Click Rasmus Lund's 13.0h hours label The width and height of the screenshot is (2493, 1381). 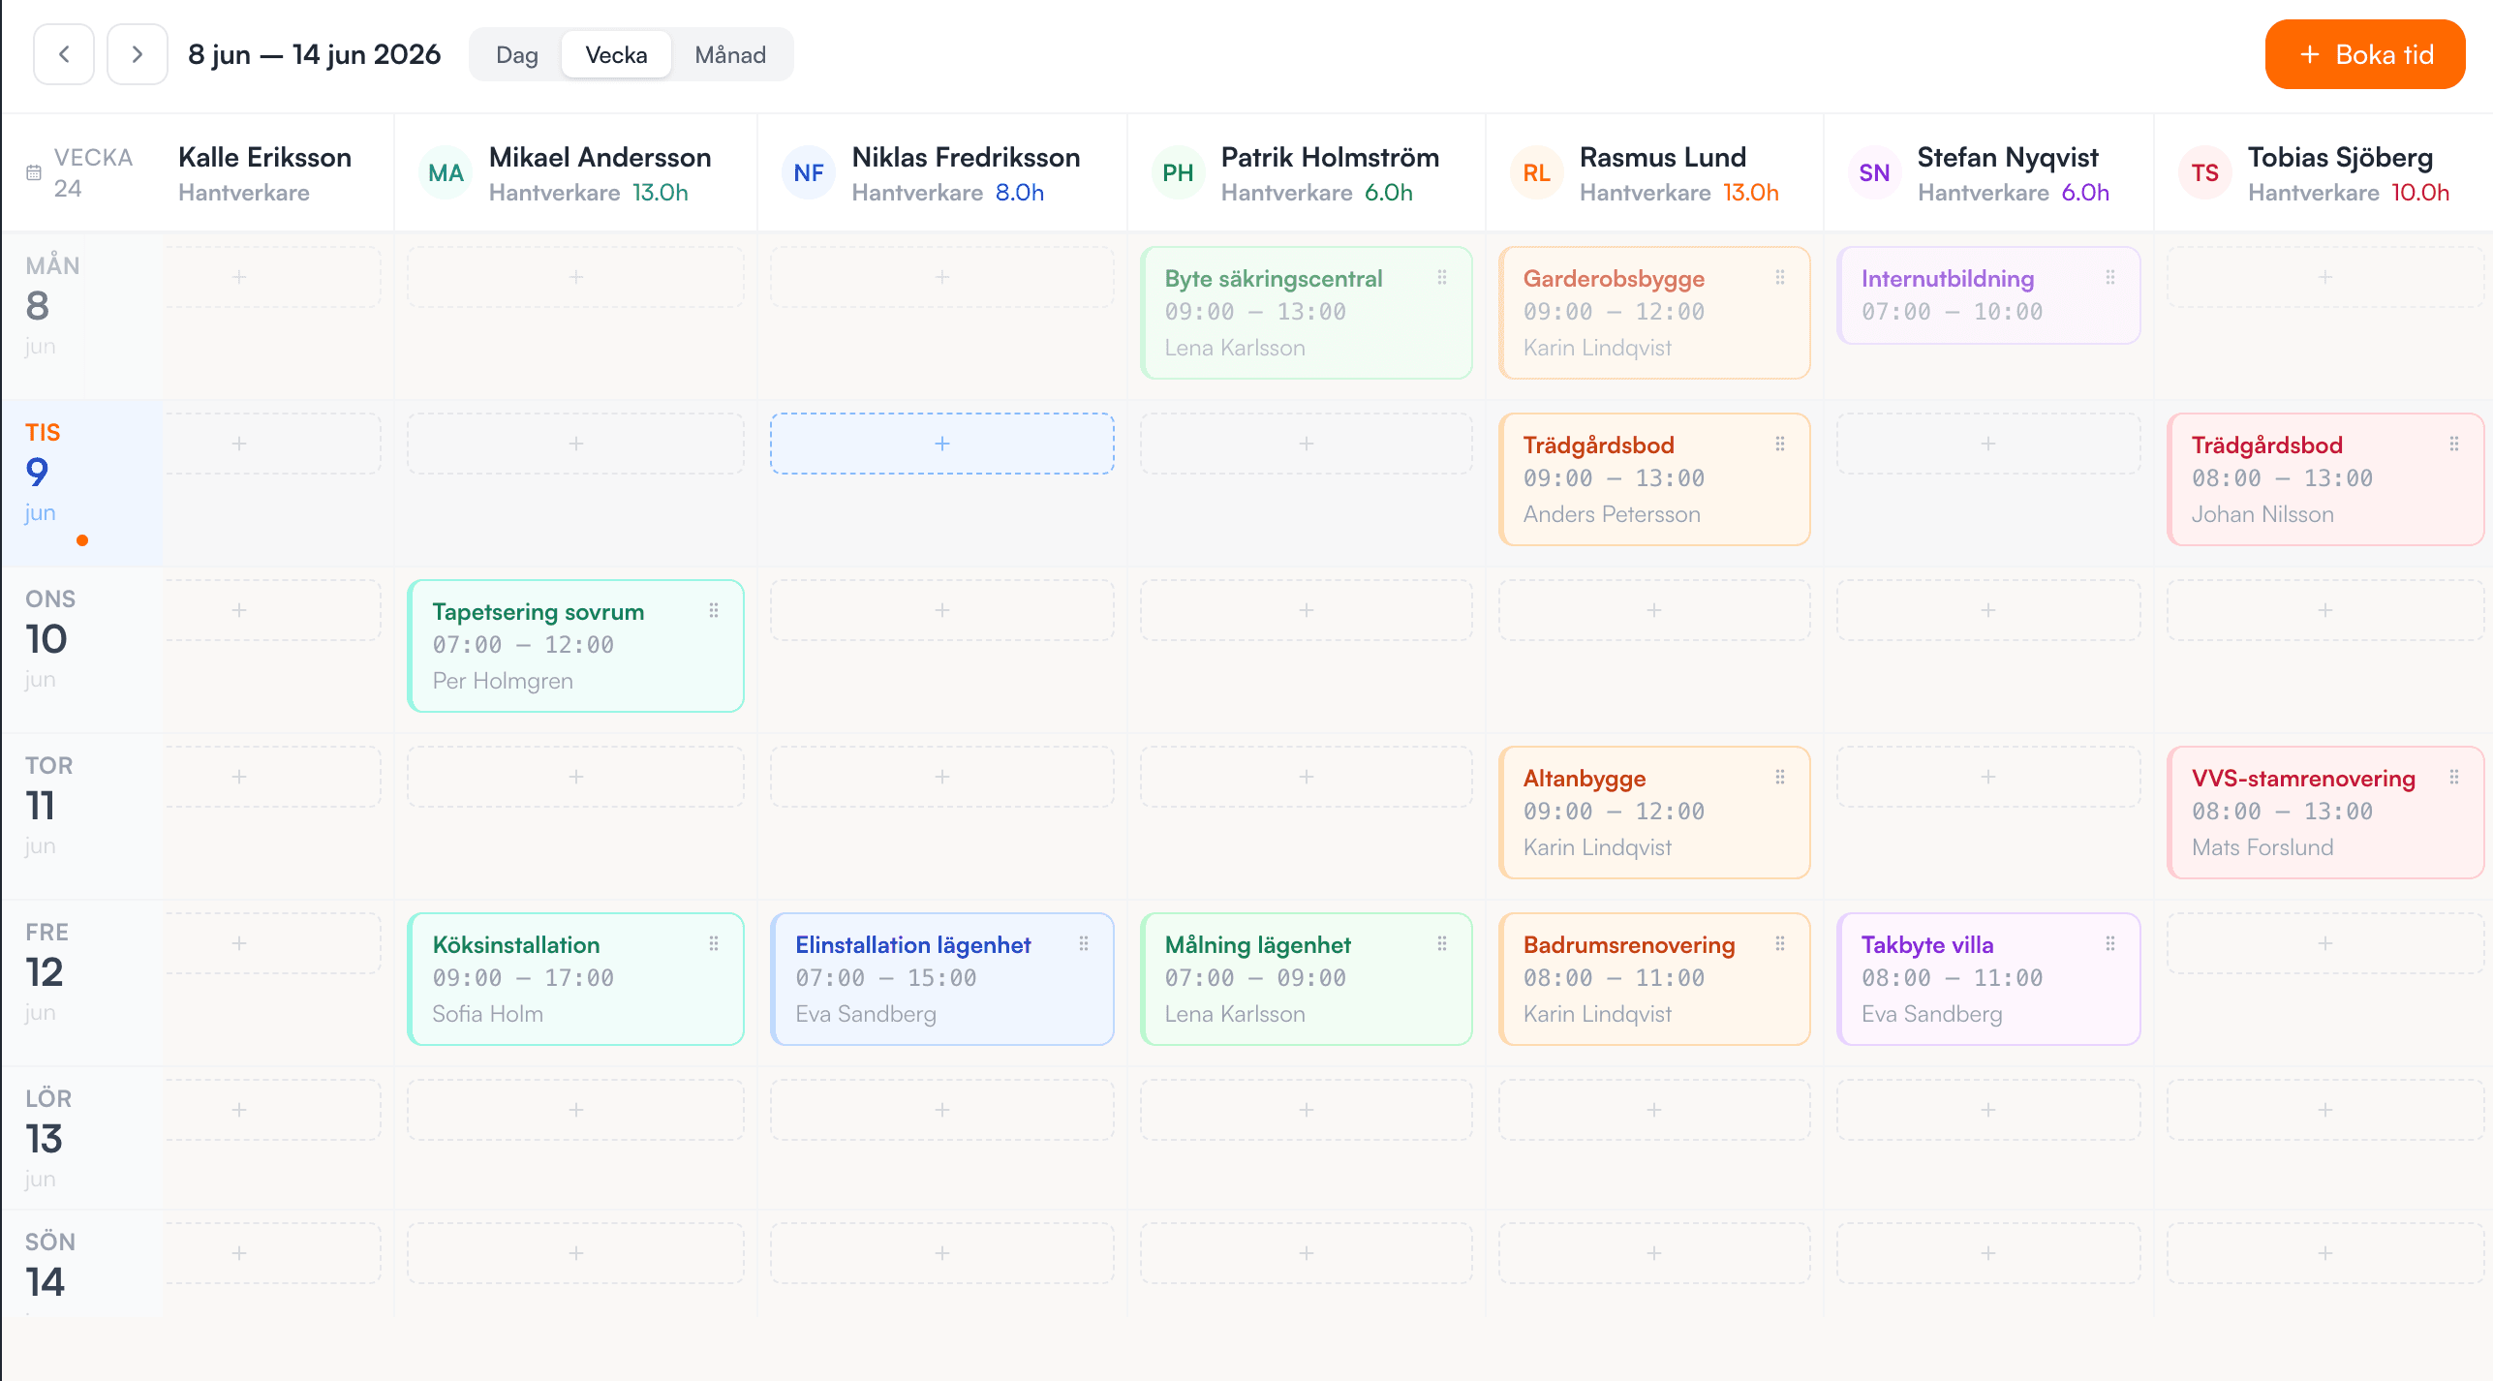point(1750,193)
